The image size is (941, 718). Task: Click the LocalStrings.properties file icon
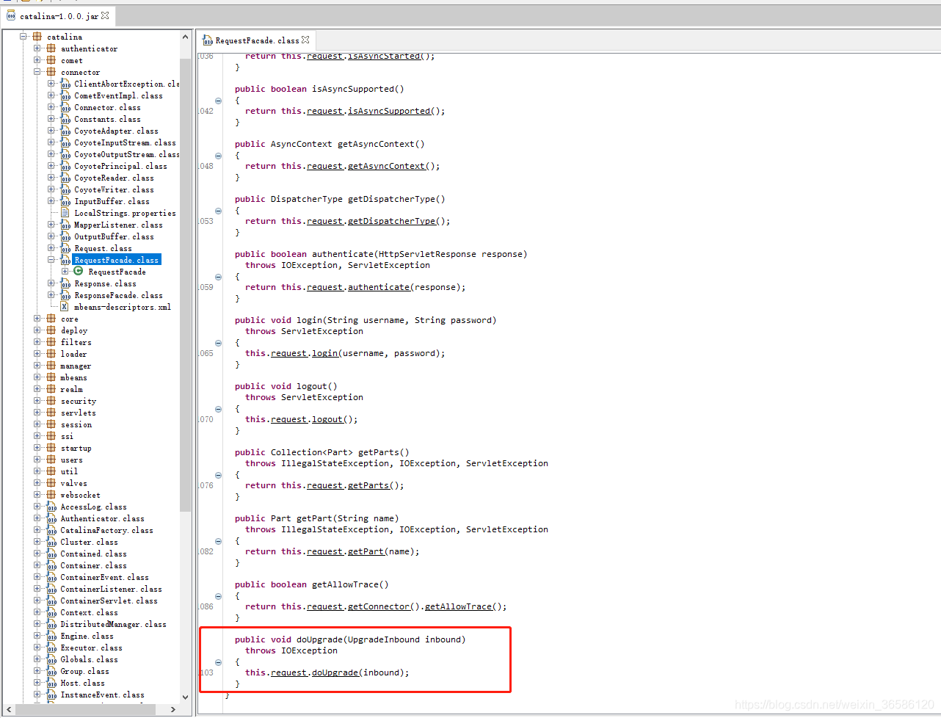click(65, 213)
